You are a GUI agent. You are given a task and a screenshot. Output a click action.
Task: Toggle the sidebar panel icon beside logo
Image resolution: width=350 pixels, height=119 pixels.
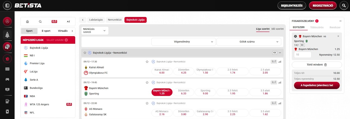(7, 5)
